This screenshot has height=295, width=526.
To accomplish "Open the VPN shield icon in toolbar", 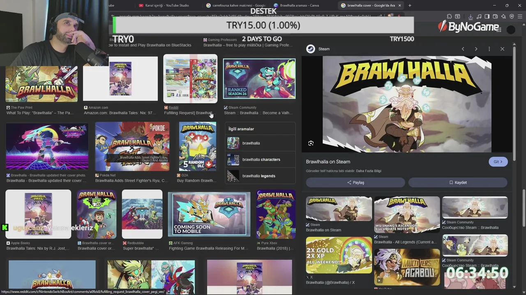I will (512, 16).
